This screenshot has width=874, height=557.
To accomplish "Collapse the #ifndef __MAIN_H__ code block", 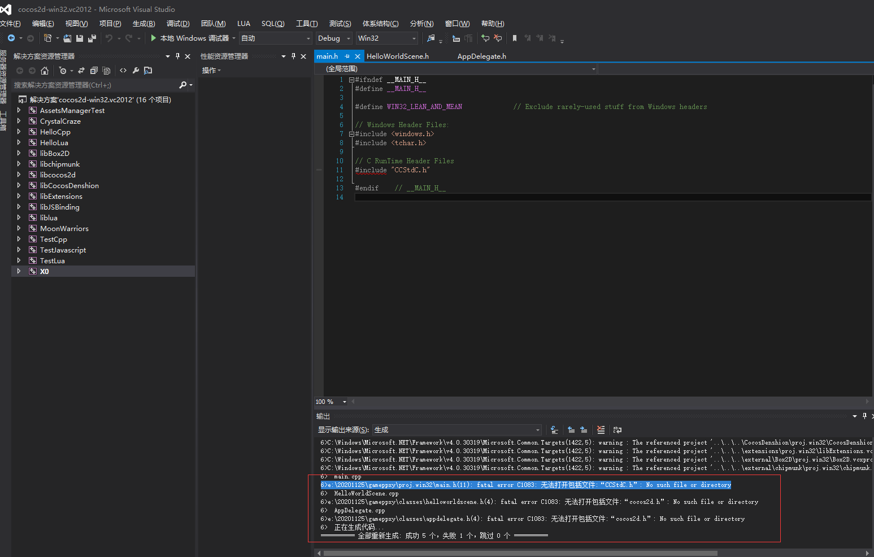I will 351,80.
